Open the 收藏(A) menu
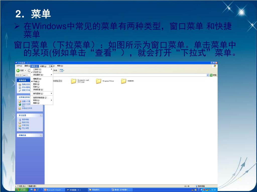The image size is (257, 192). coord(43,66)
